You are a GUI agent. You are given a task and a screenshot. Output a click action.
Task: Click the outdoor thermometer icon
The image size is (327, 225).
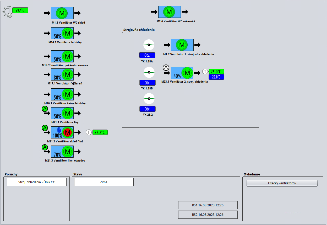pos(8,12)
